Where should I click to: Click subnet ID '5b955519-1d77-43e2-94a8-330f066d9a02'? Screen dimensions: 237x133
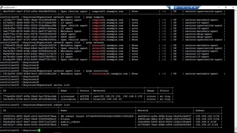pyautogui.click(x=30, y=119)
